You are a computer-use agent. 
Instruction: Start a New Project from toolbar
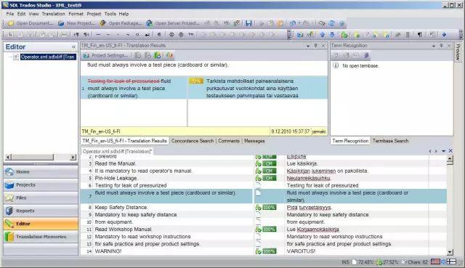coord(77,23)
